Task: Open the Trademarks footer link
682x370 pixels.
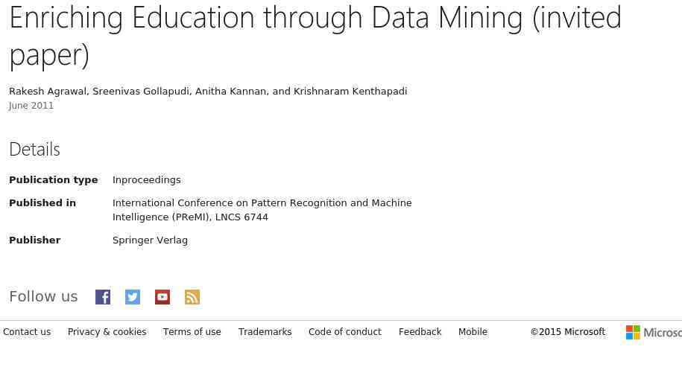Action: point(265,332)
